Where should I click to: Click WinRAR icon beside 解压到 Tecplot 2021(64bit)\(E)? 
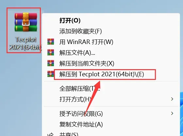coord(51,74)
